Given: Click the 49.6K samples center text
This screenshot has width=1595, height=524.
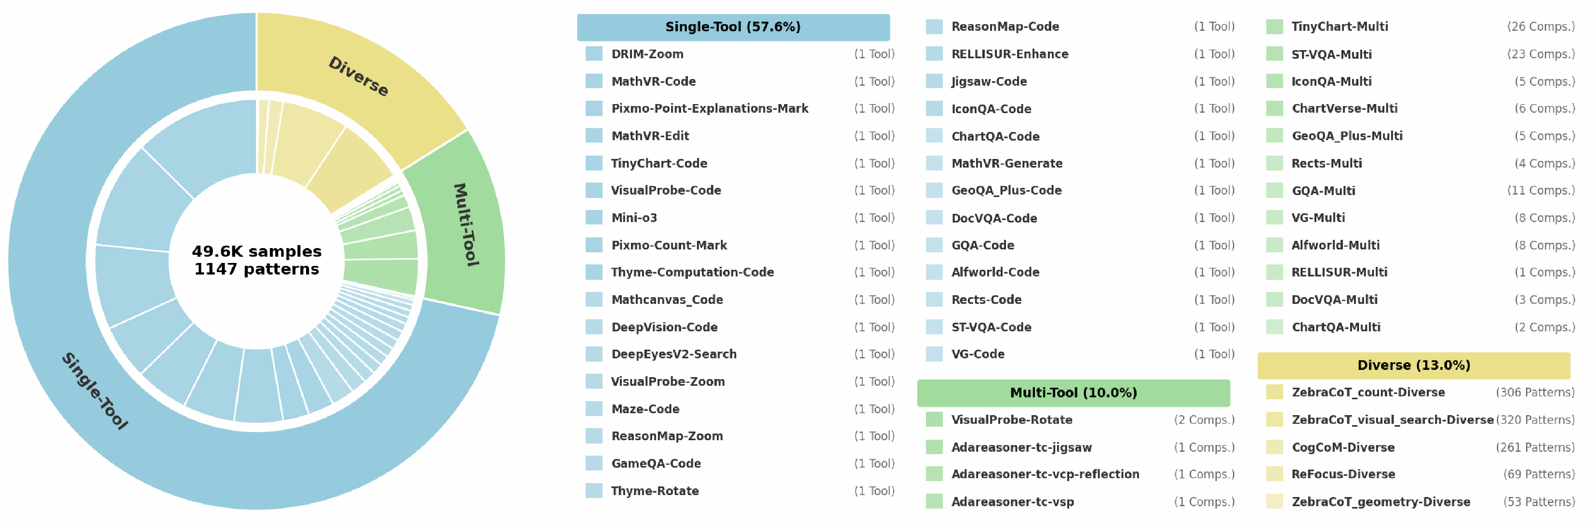Looking at the screenshot, I should coord(256,251).
